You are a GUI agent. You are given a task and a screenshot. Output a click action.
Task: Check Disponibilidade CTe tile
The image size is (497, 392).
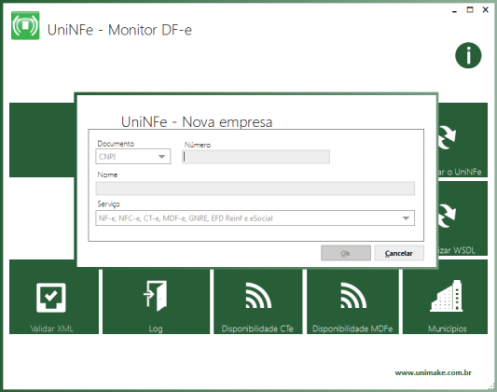[x=258, y=301]
